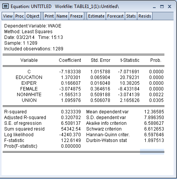Select the C constant row label
The width and height of the screenshot is (177, 179).
coord(29,72)
